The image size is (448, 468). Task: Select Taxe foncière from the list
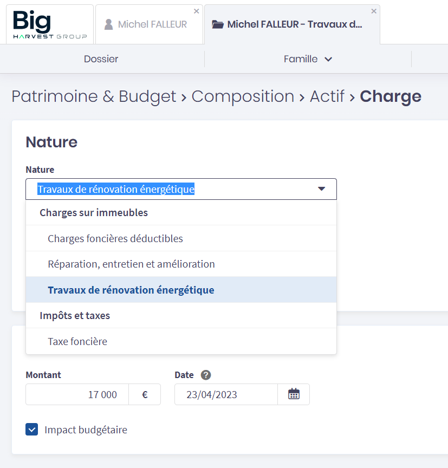(x=77, y=342)
